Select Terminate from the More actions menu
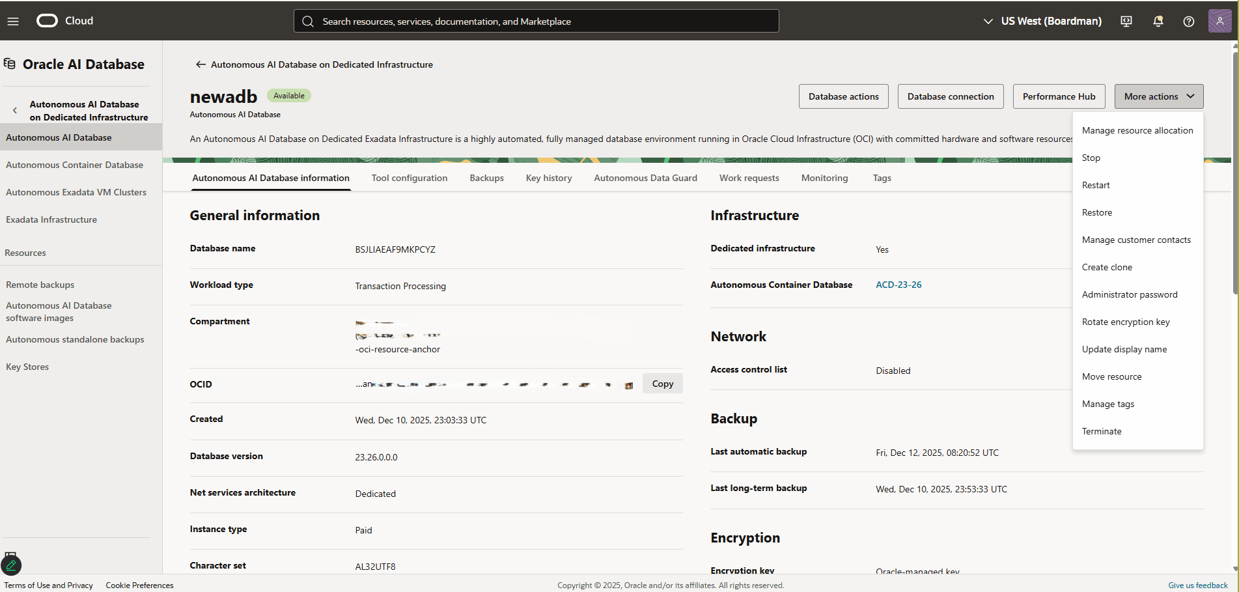 click(1102, 430)
